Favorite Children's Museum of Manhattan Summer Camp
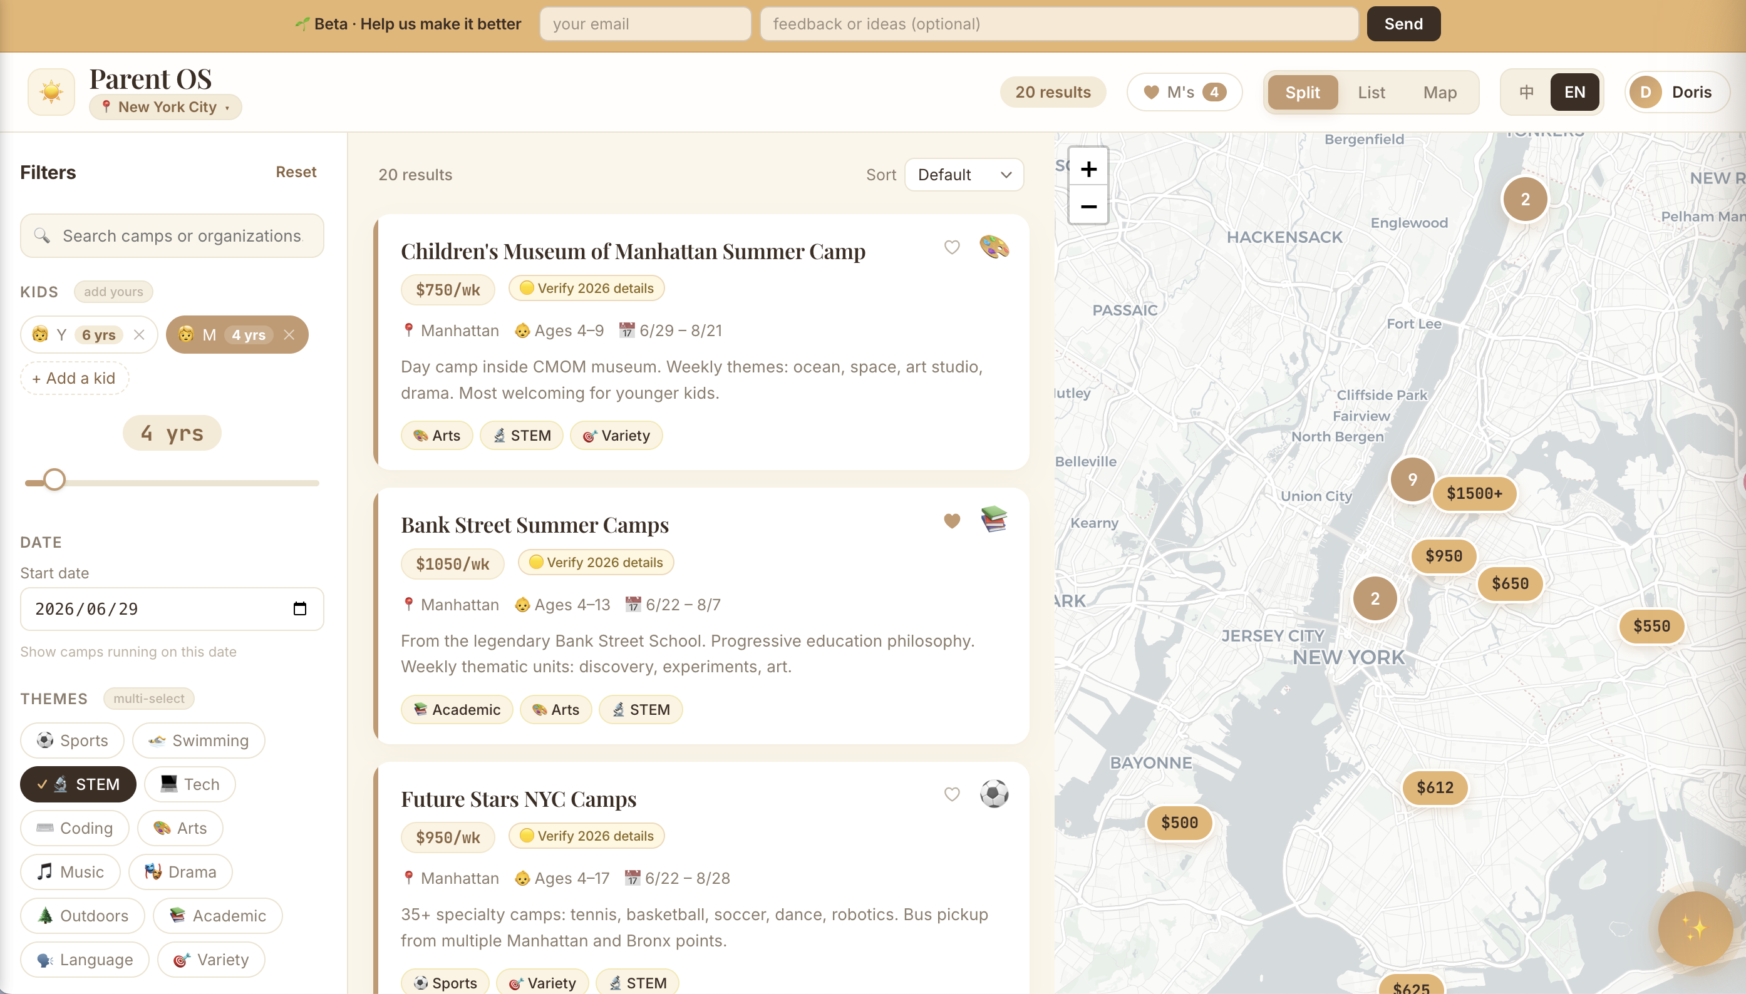The width and height of the screenshot is (1746, 994). click(x=952, y=247)
